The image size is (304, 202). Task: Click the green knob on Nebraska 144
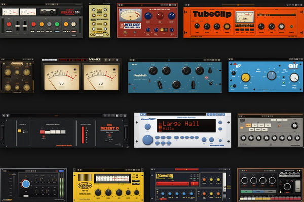point(57,24)
